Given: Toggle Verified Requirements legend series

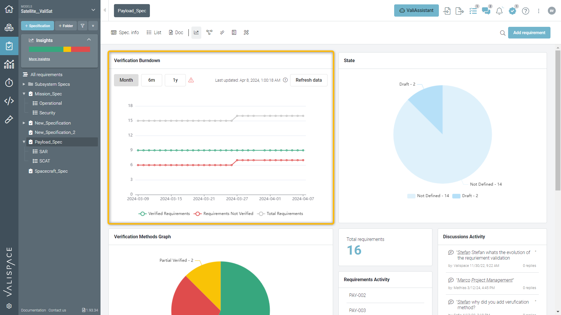Looking at the screenshot, I should coord(164,213).
